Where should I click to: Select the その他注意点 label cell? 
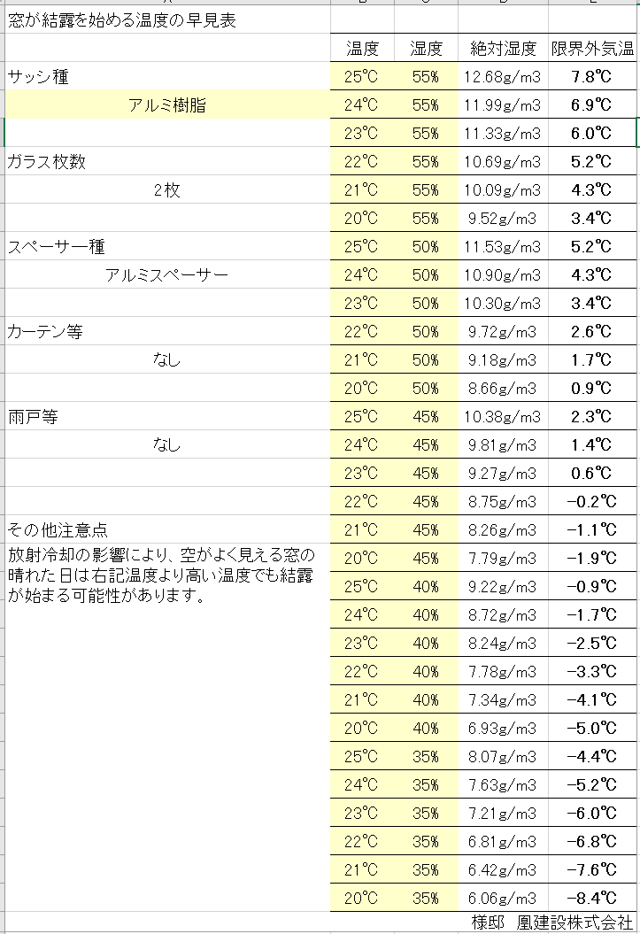point(167,529)
